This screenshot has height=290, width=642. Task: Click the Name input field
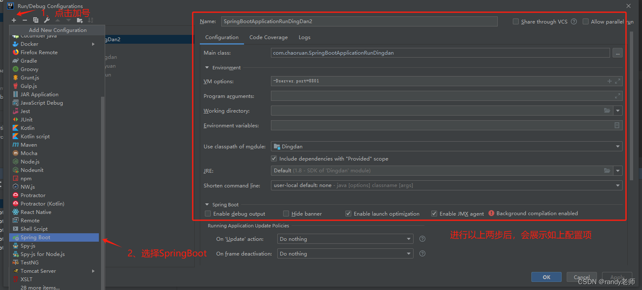[x=359, y=21]
